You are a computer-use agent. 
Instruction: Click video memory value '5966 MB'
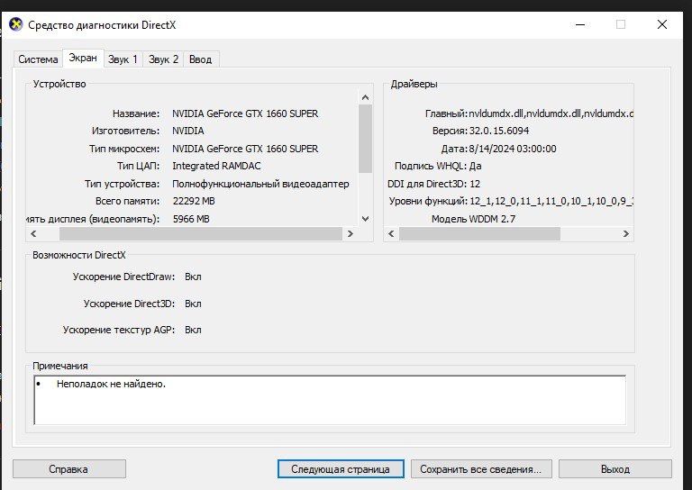pos(191,219)
